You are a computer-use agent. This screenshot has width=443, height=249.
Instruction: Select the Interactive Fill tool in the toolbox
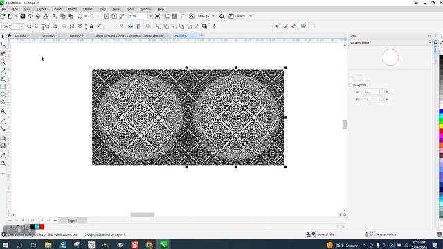3,163
